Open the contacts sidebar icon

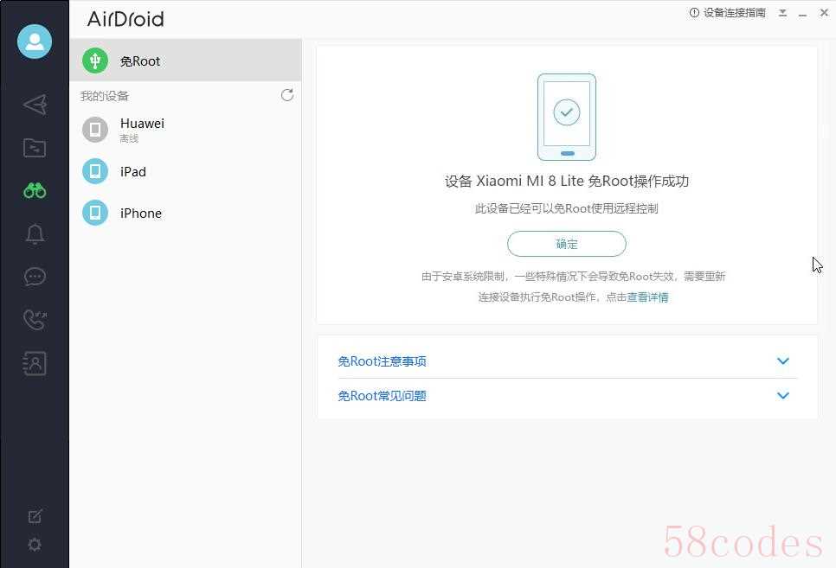pyautogui.click(x=35, y=363)
